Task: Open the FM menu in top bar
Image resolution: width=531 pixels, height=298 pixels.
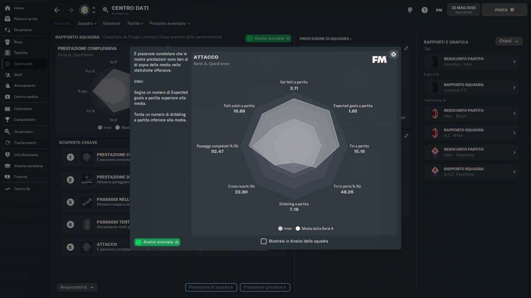Action: tap(439, 10)
